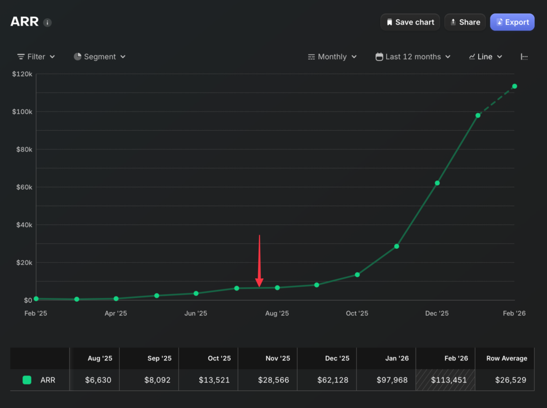The width and height of the screenshot is (547, 408).
Task: Click the chart display options icon
Action: click(x=524, y=57)
